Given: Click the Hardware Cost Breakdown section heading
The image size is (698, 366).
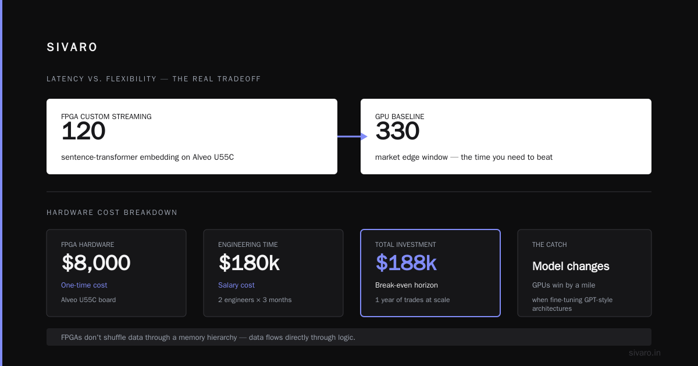Looking at the screenshot, I should coord(112,213).
